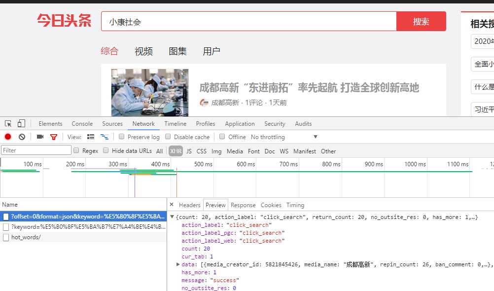Select the Network panel tab
Screen dimensions: 494x291
pyautogui.click(x=143, y=124)
